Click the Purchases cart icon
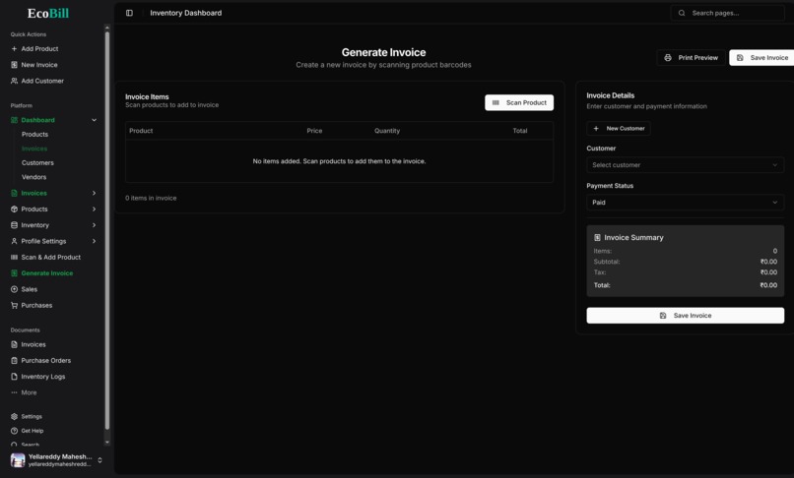This screenshot has height=478, width=794. click(x=14, y=306)
